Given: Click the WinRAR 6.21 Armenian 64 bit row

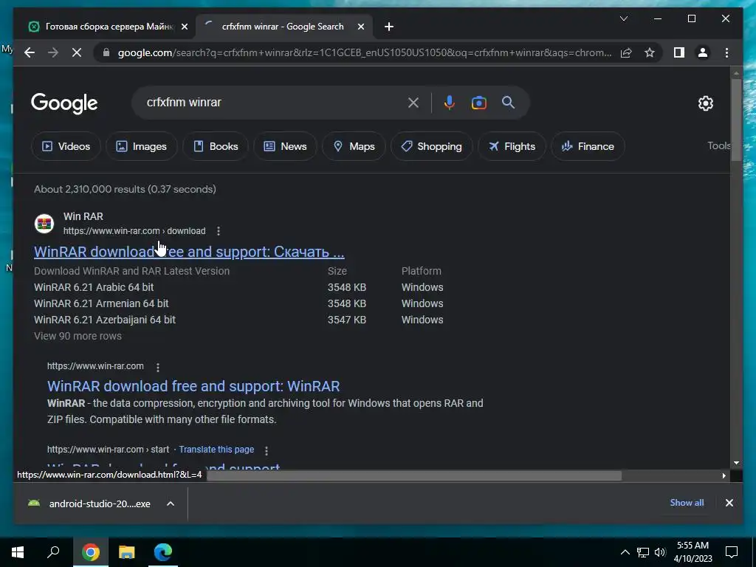Looking at the screenshot, I should (238, 303).
